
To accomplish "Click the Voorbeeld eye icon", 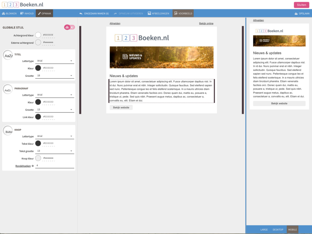I will point(176,13).
